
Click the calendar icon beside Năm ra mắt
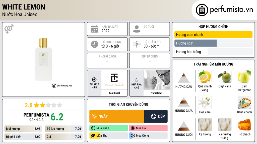pyautogui.click(x=95, y=29)
